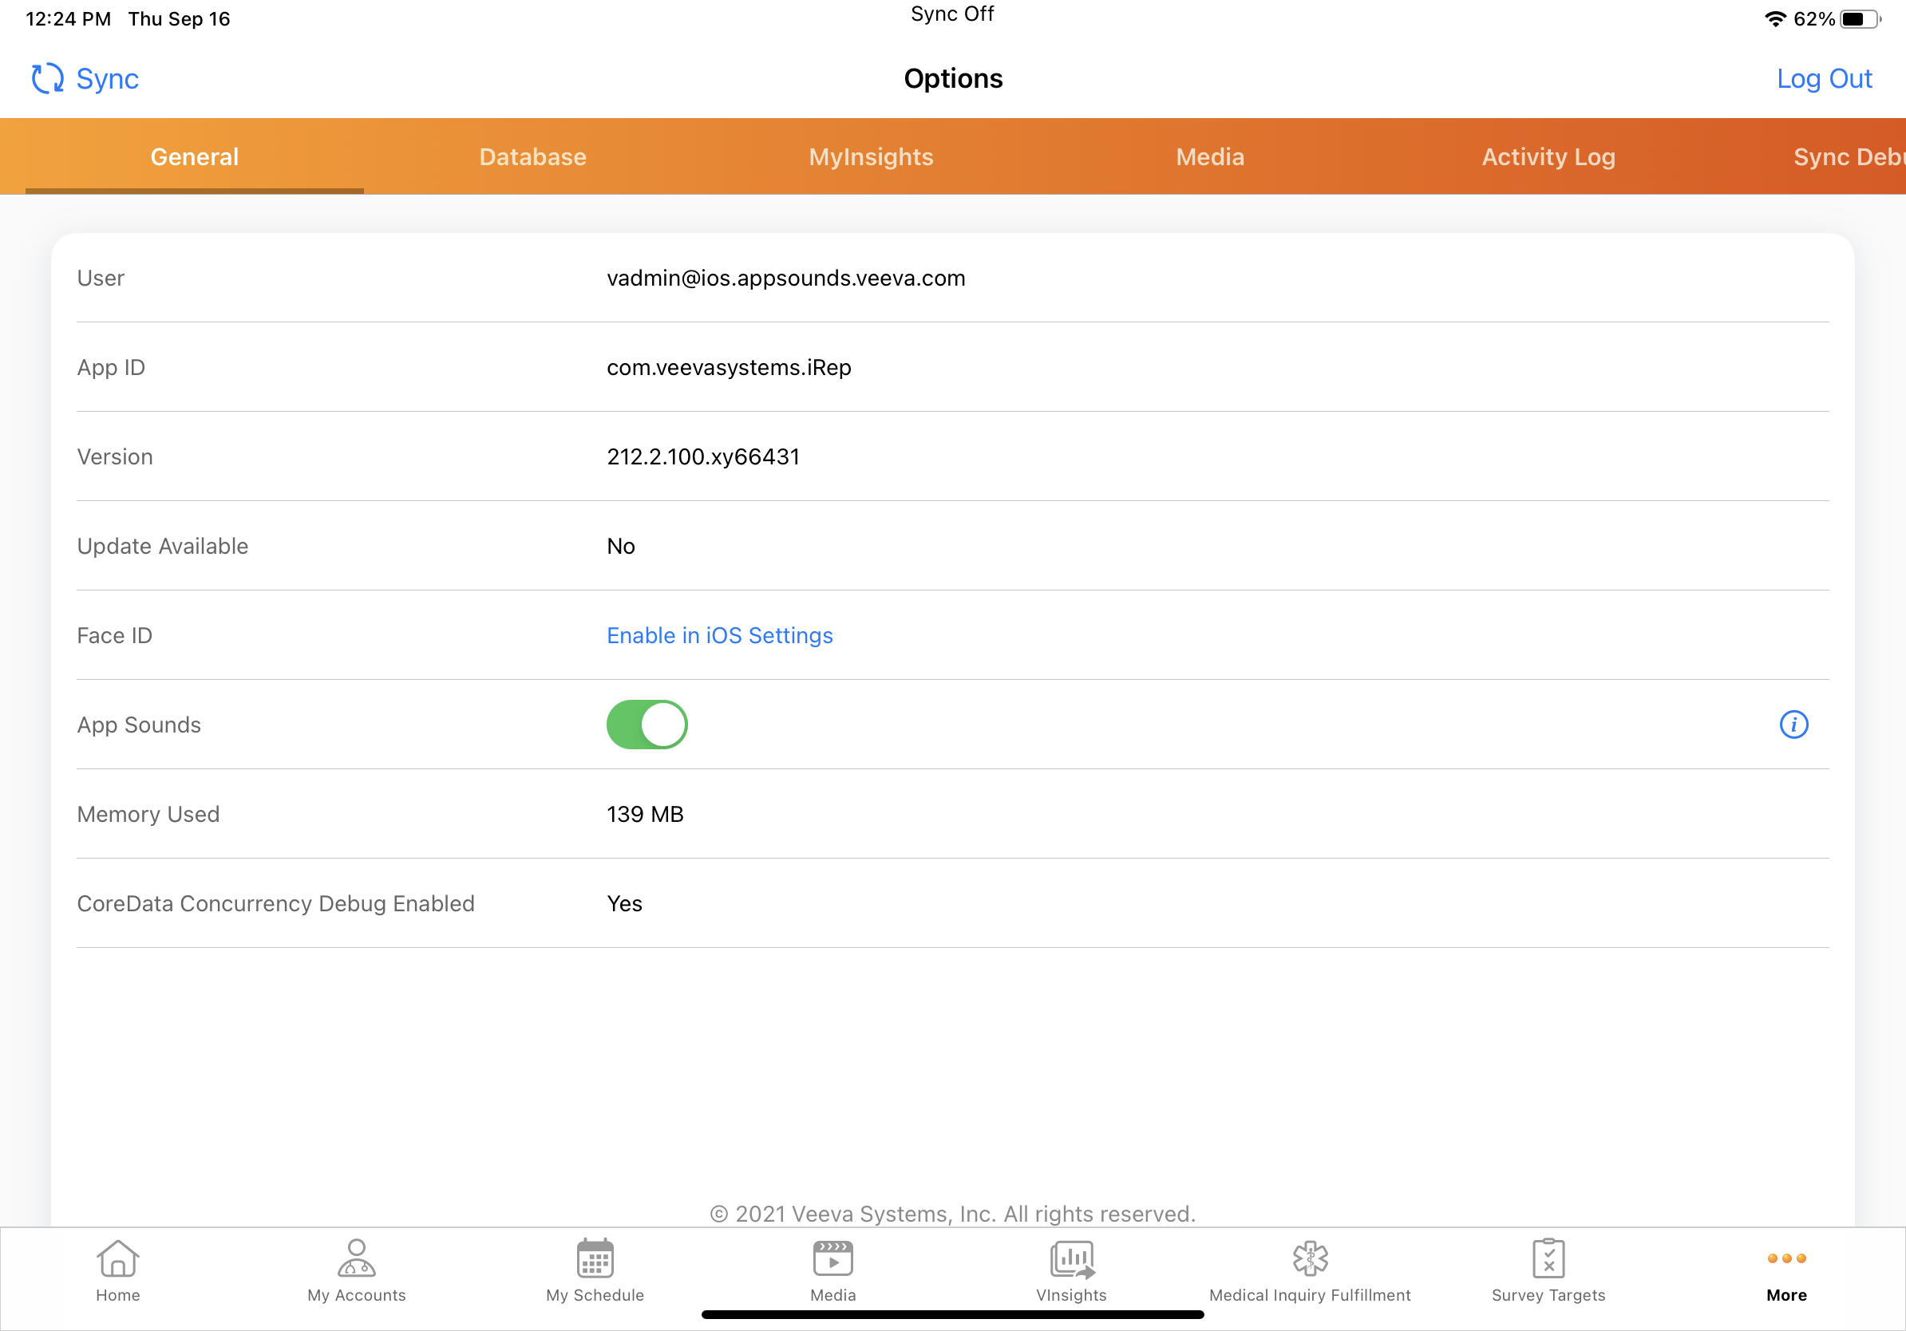Screen dimensions: 1906x1331
Task: Show App Sounds info icon
Action: tap(1793, 725)
